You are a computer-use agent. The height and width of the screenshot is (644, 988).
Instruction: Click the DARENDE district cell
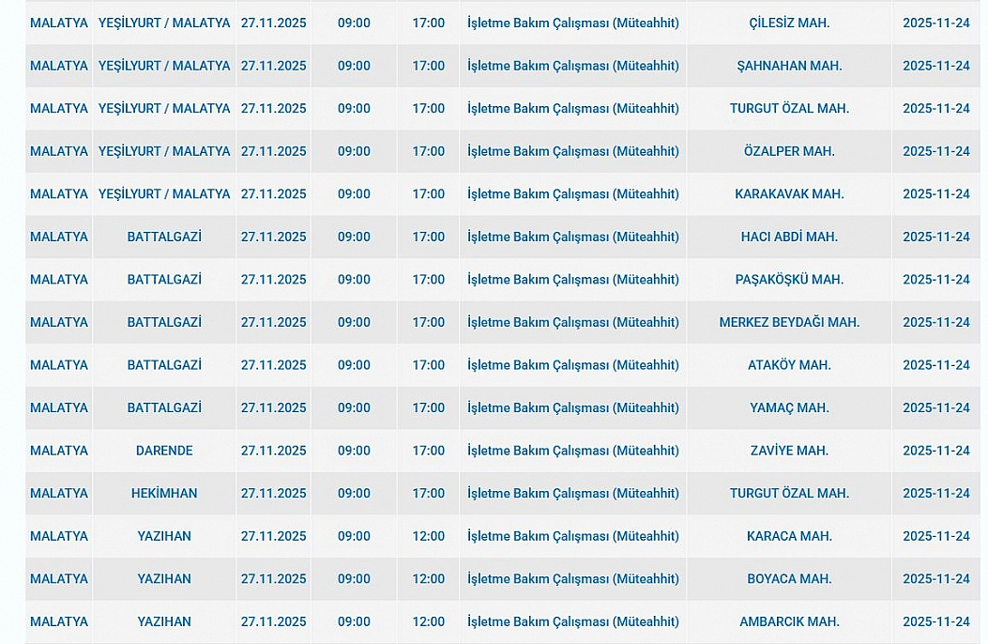(x=164, y=451)
